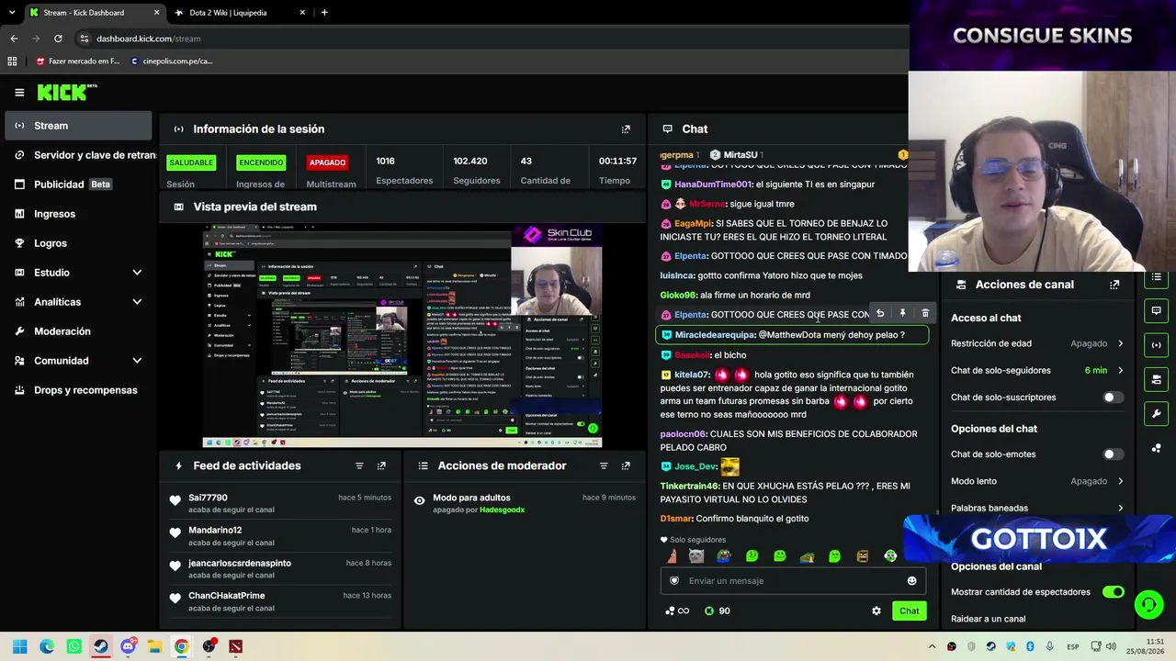The width and height of the screenshot is (1176, 661).
Task: Select the session info icon in the right sidebar
Action: tap(1157, 345)
